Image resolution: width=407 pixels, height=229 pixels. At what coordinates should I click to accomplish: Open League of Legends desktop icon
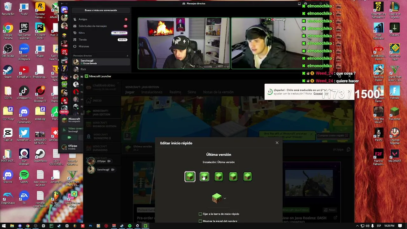[x=395, y=9]
